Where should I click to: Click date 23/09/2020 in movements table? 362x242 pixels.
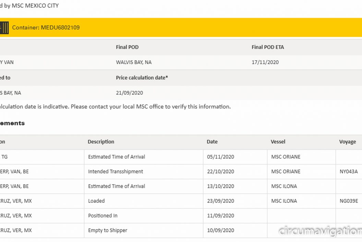(220, 201)
